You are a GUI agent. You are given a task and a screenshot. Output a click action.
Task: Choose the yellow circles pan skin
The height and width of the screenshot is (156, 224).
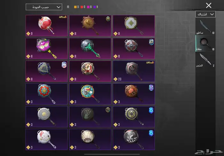(134, 117)
